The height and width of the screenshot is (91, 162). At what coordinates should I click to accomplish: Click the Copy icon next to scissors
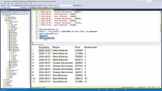tap(39, 6)
